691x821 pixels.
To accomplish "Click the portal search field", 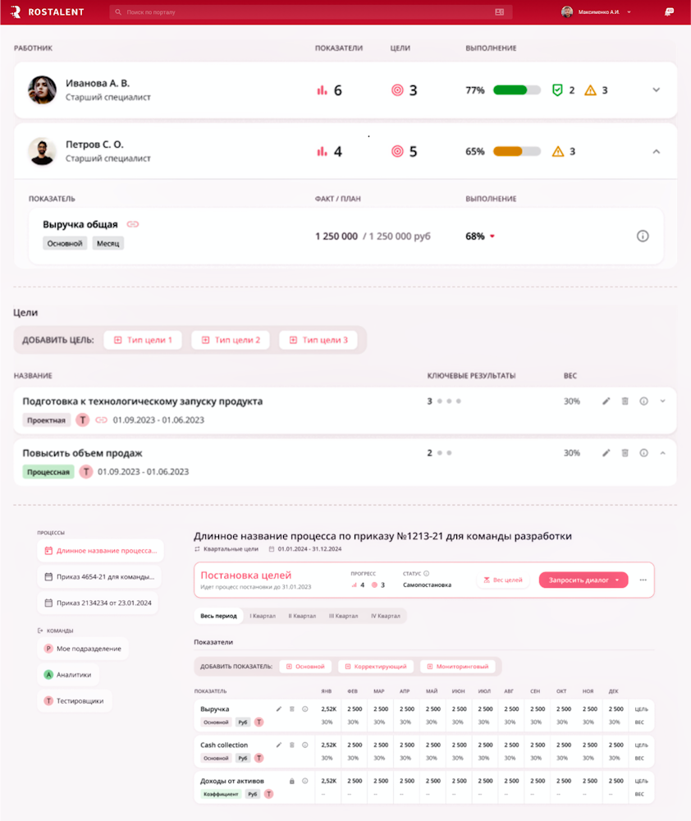I will point(310,12).
